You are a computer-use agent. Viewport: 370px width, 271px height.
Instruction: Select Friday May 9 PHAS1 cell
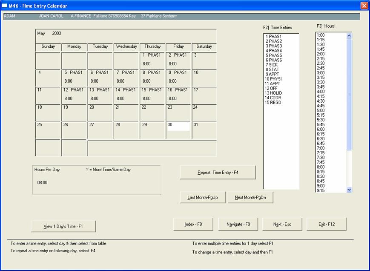point(178,78)
